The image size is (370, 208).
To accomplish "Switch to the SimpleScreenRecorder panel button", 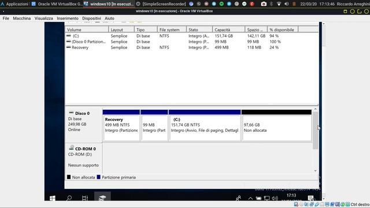I will pyautogui.click(x=161, y=4).
